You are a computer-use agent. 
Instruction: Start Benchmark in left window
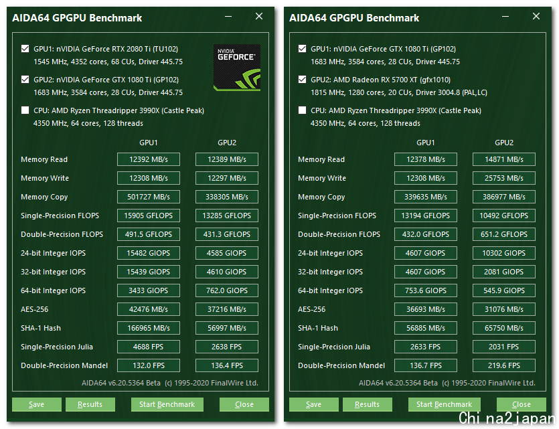(167, 404)
